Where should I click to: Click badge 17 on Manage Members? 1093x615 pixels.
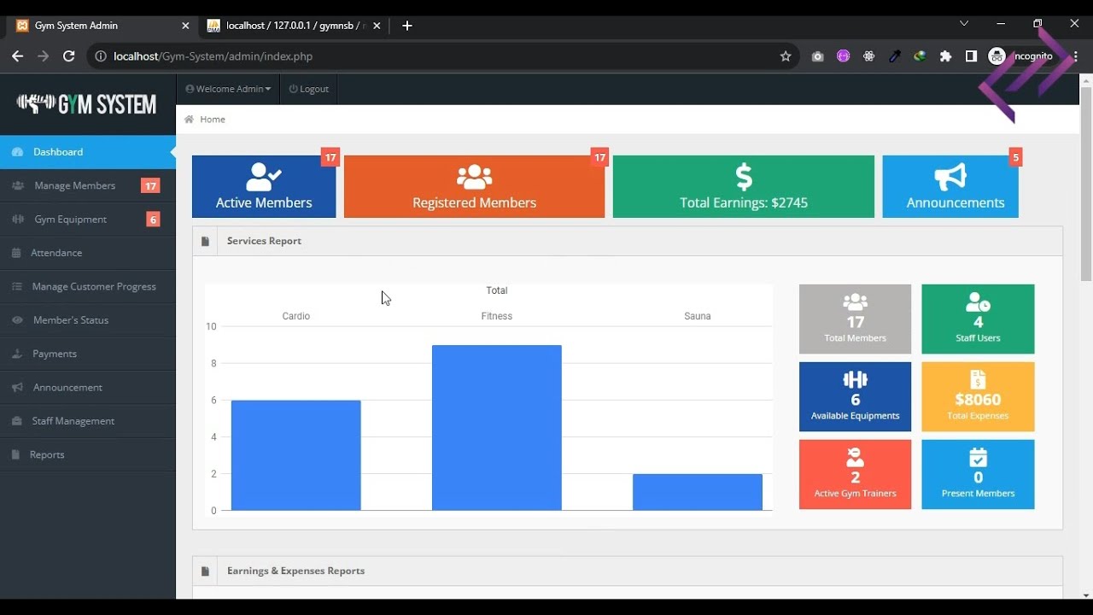[150, 185]
